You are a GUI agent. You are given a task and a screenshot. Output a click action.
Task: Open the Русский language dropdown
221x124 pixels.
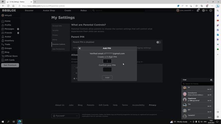pos(65,116)
